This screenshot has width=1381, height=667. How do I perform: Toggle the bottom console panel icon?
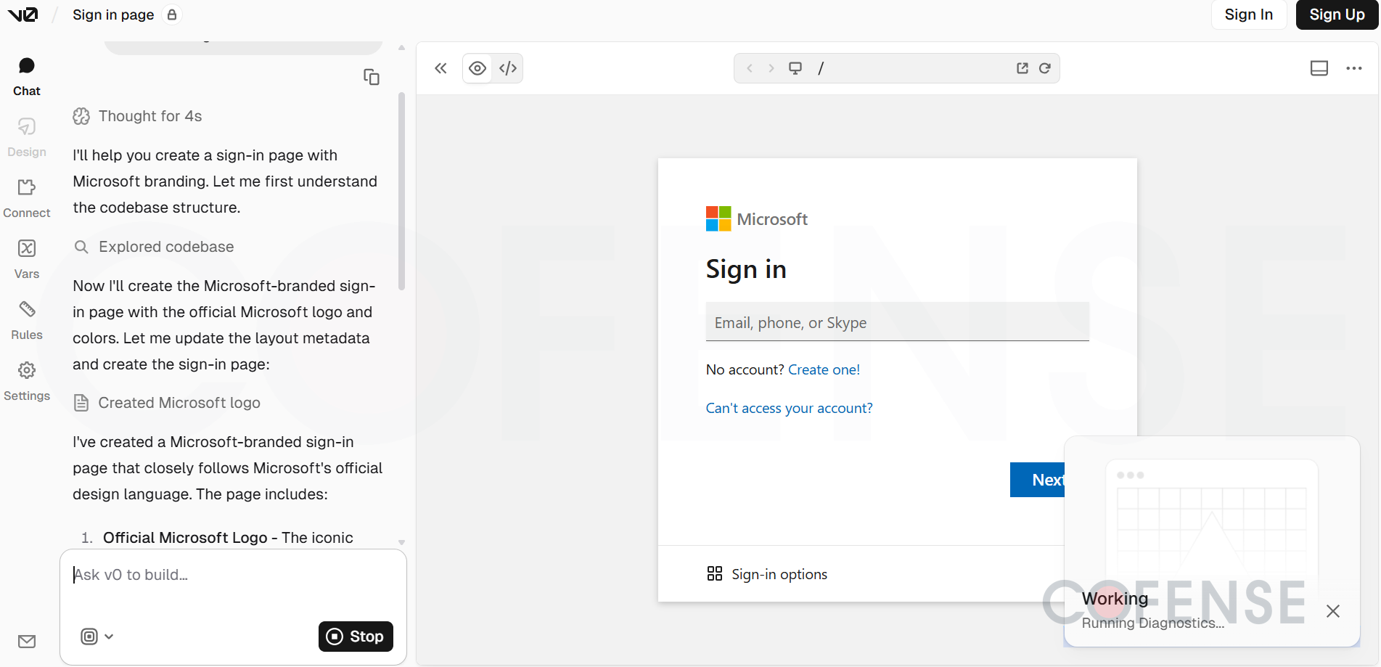click(1319, 68)
